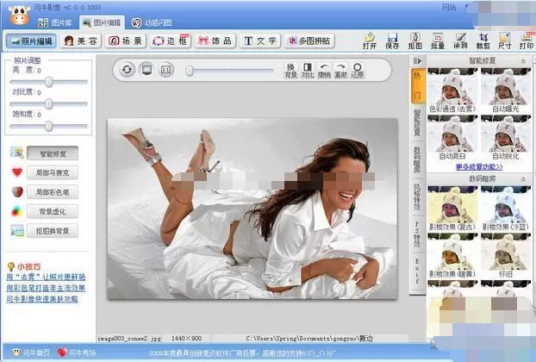536x362 pixels.
Task: Click the blurred color dots icon beside 背景虚化
Action: point(16,211)
